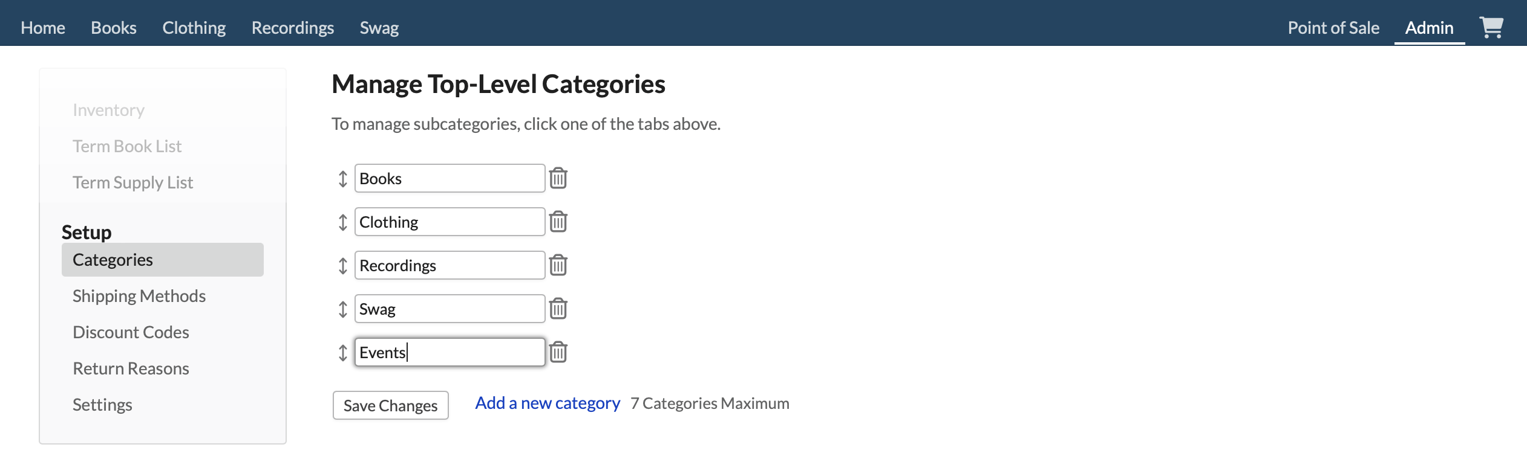Delete the Events category using its trash icon
Screen dimensions: 1527x456
pyautogui.click(x=558, y=352)
